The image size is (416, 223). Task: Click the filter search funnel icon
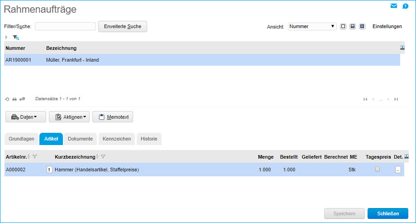pos(16,38)
